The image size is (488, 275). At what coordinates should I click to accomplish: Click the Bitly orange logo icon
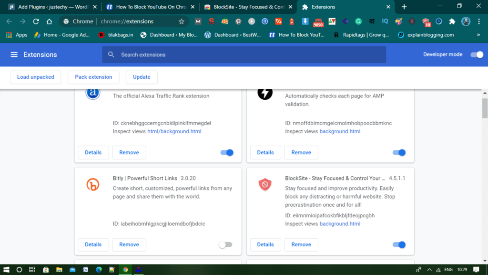(93, 185)
